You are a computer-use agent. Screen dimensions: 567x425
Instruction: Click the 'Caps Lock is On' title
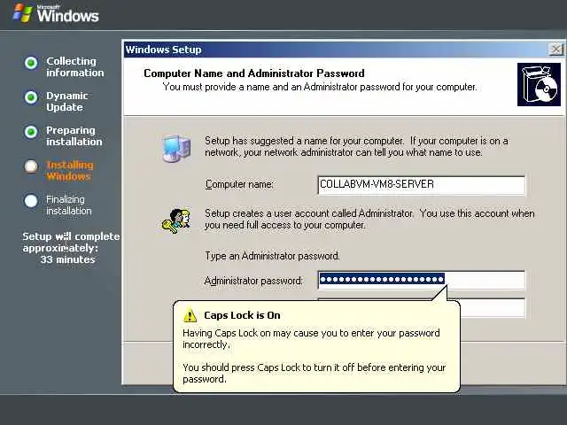tap(242, 315)
